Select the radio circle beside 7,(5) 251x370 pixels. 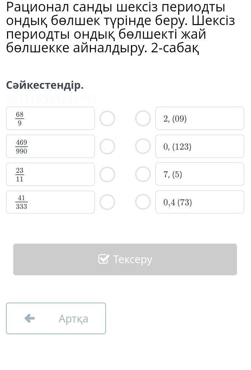click(143, 174)
